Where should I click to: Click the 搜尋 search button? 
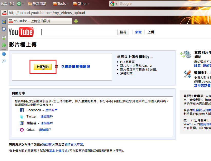click(123, 32)
